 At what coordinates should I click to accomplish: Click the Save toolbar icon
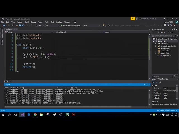[x=20, y=25]
